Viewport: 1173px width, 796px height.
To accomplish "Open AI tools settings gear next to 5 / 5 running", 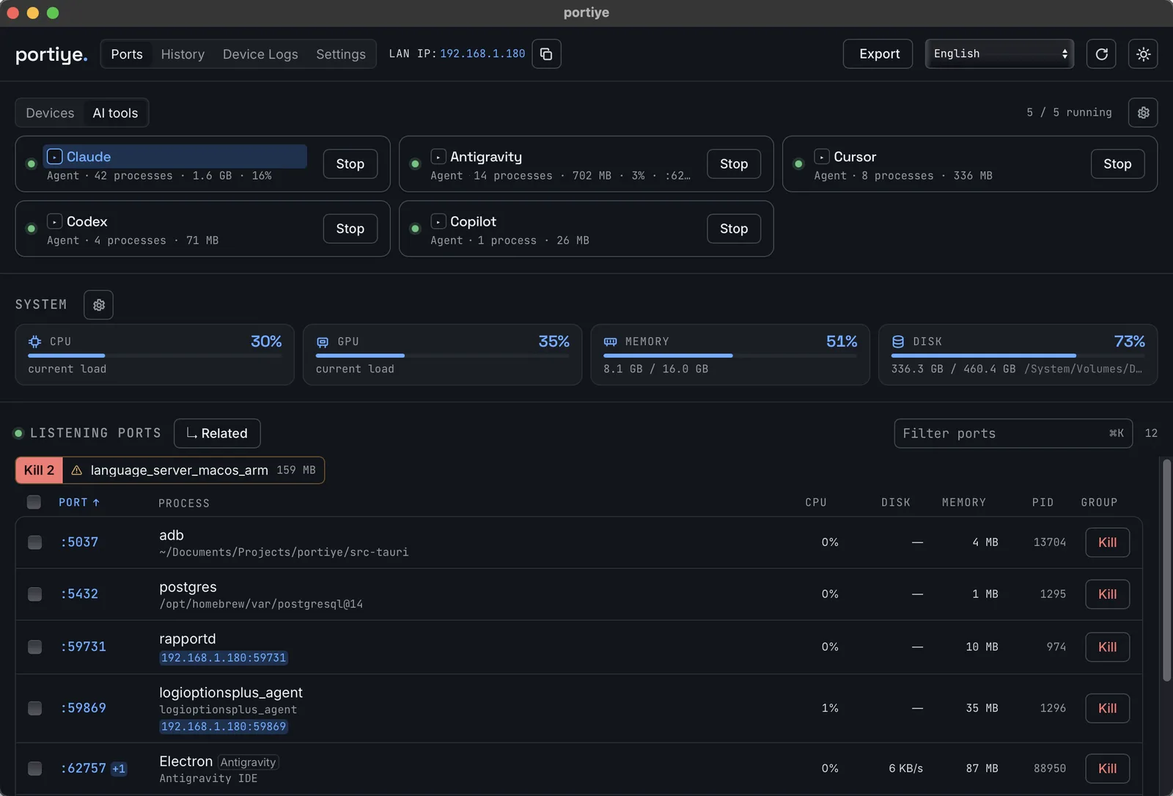I will pyautogui.click(x=1143, y=112).
